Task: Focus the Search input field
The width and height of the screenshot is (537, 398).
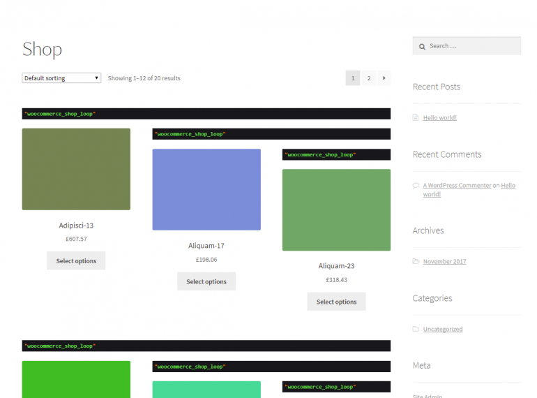Action: click(472, 46)
